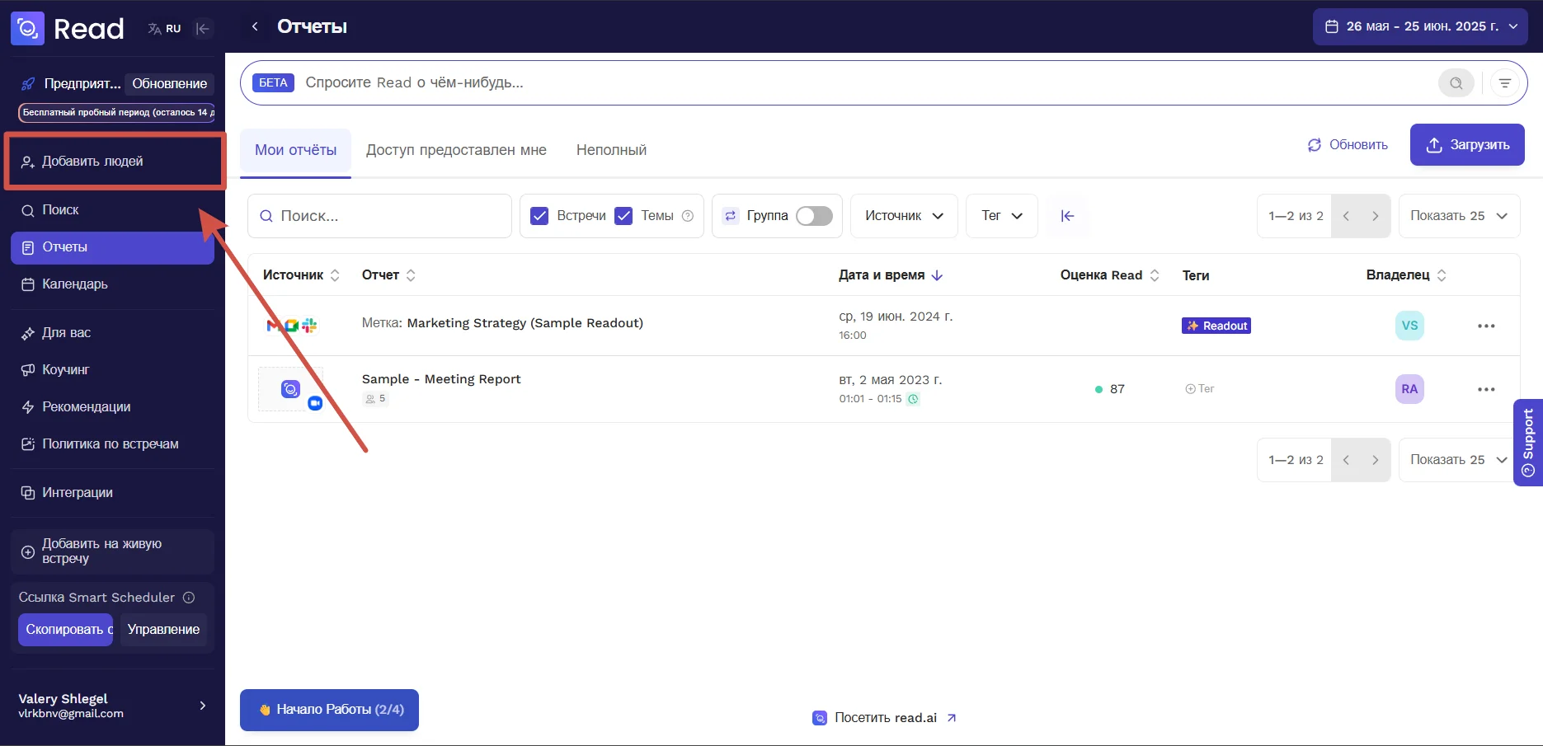This screenshot has width=1543, height=746.
Task: Click the search magnifier in Ask Read bar
Action: tap(1456, 83)
